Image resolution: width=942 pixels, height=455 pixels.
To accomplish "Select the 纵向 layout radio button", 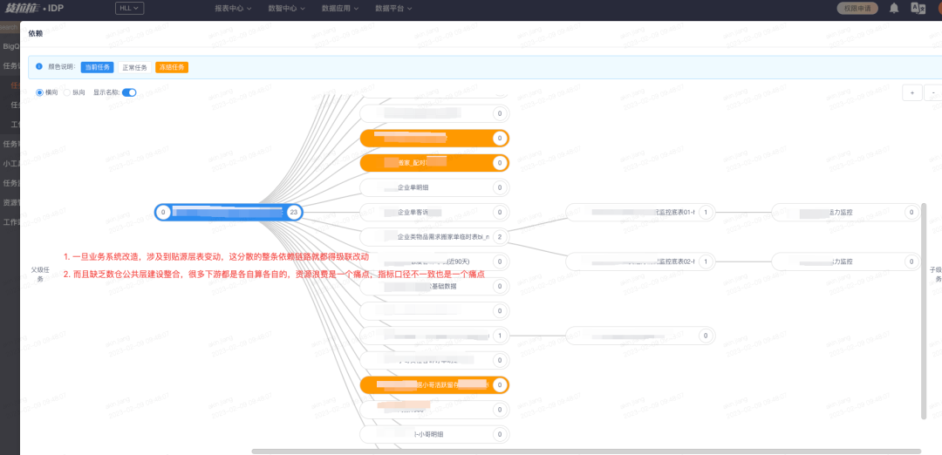I will point(67,92).
